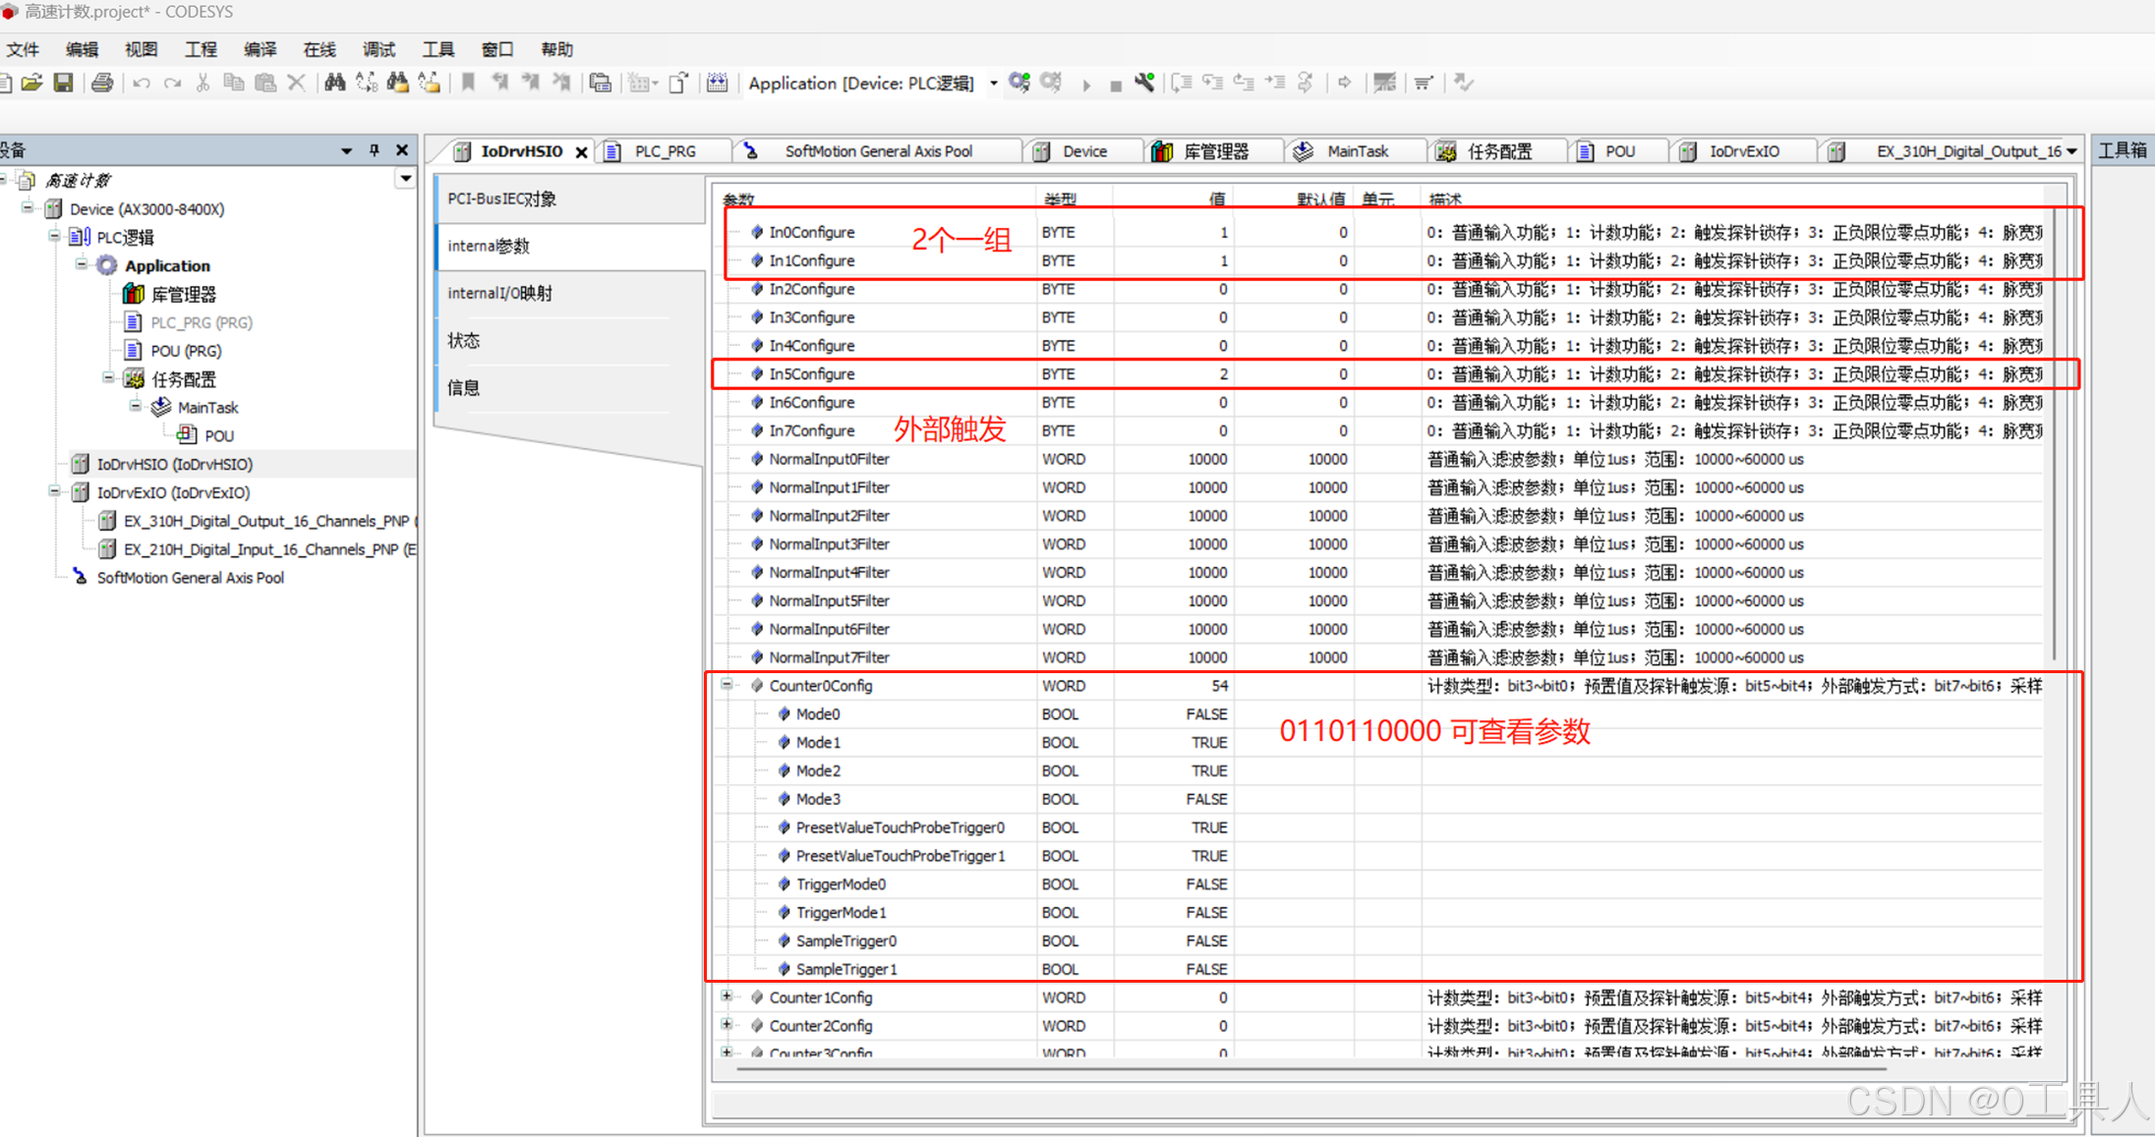Click the Open project folder icon

[31, 83]
